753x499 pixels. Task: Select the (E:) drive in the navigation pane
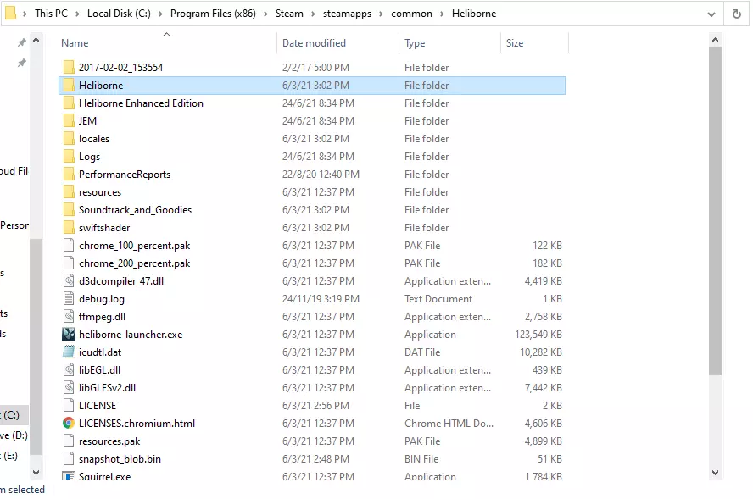click(x=9, y=455)
